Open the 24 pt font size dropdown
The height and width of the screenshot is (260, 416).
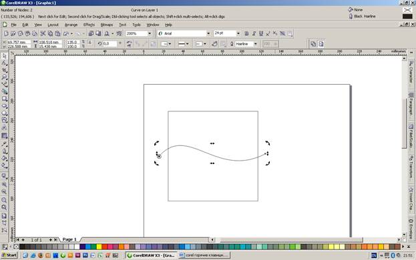[238, 33]
